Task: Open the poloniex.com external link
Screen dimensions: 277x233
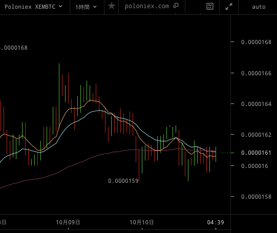Action: tap(152, 6)
